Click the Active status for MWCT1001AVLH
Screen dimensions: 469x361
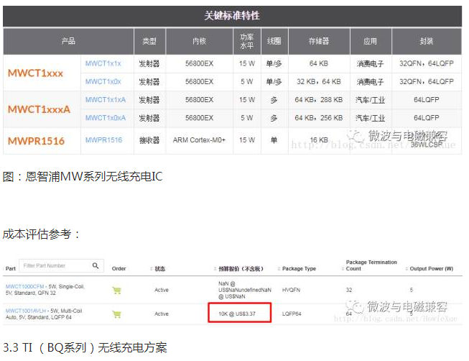pos(162,314)
